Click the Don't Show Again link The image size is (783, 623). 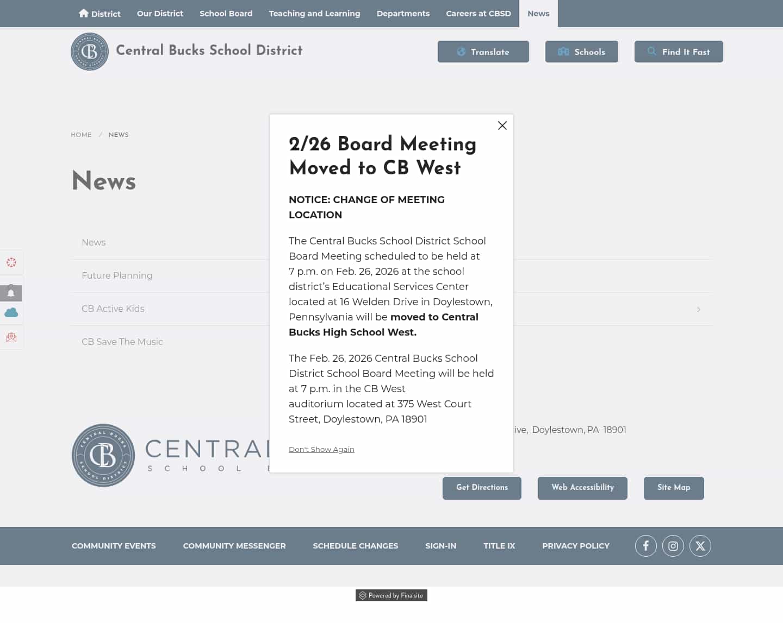[x=321, y=449]
